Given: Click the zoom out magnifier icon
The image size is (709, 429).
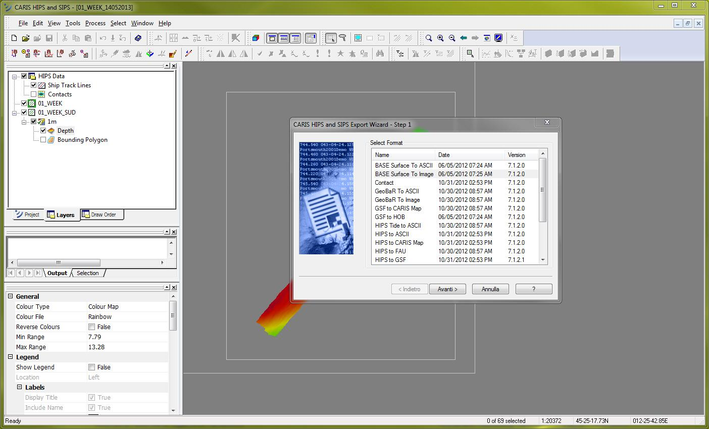Looking at the screenshot, I should [x=452, y=38].
